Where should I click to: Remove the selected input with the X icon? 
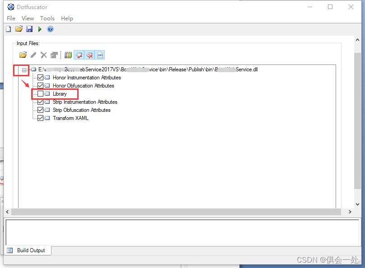click(x=43, y=55)
